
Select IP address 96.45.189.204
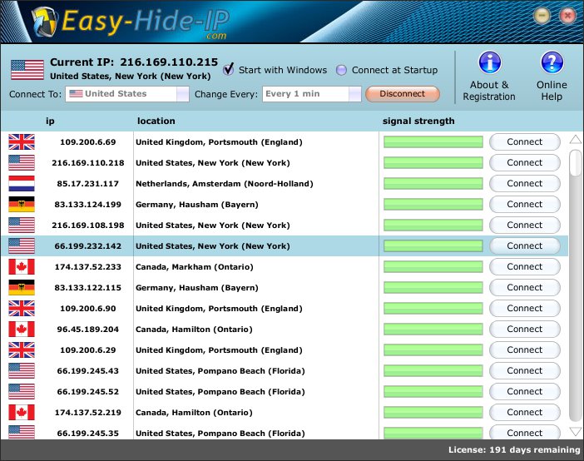tap(88, 330)
